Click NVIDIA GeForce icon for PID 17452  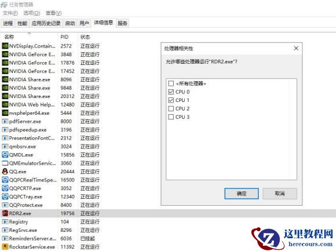(x=5, y=71)
